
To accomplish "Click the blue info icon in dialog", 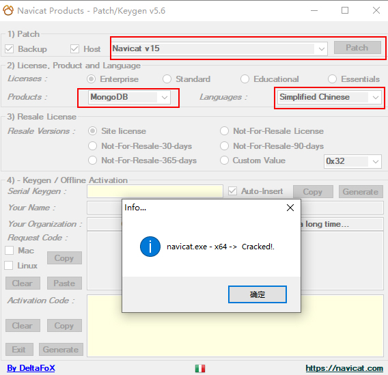I will [150, 247].
